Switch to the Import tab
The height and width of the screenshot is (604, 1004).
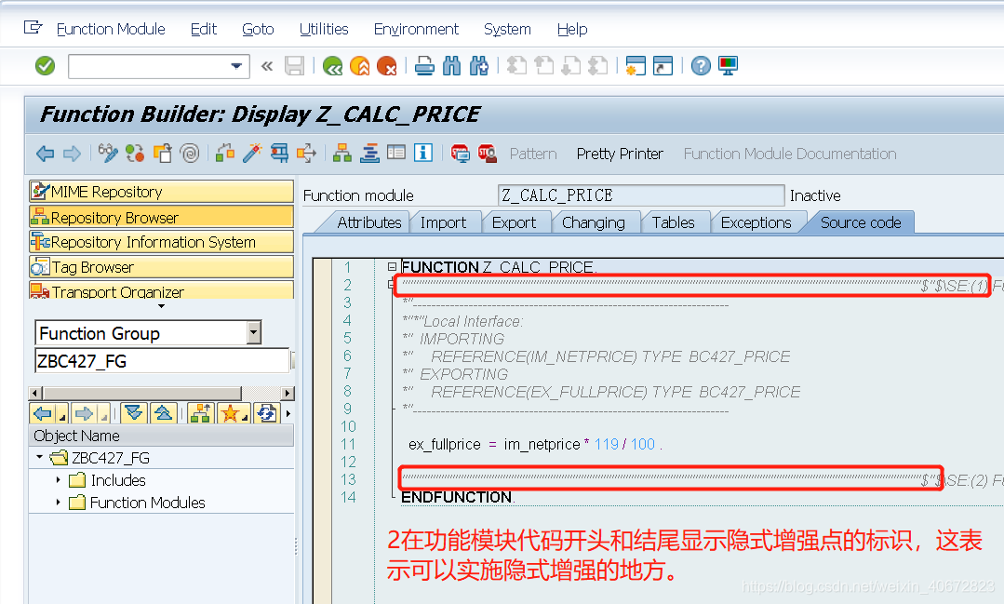443,222
